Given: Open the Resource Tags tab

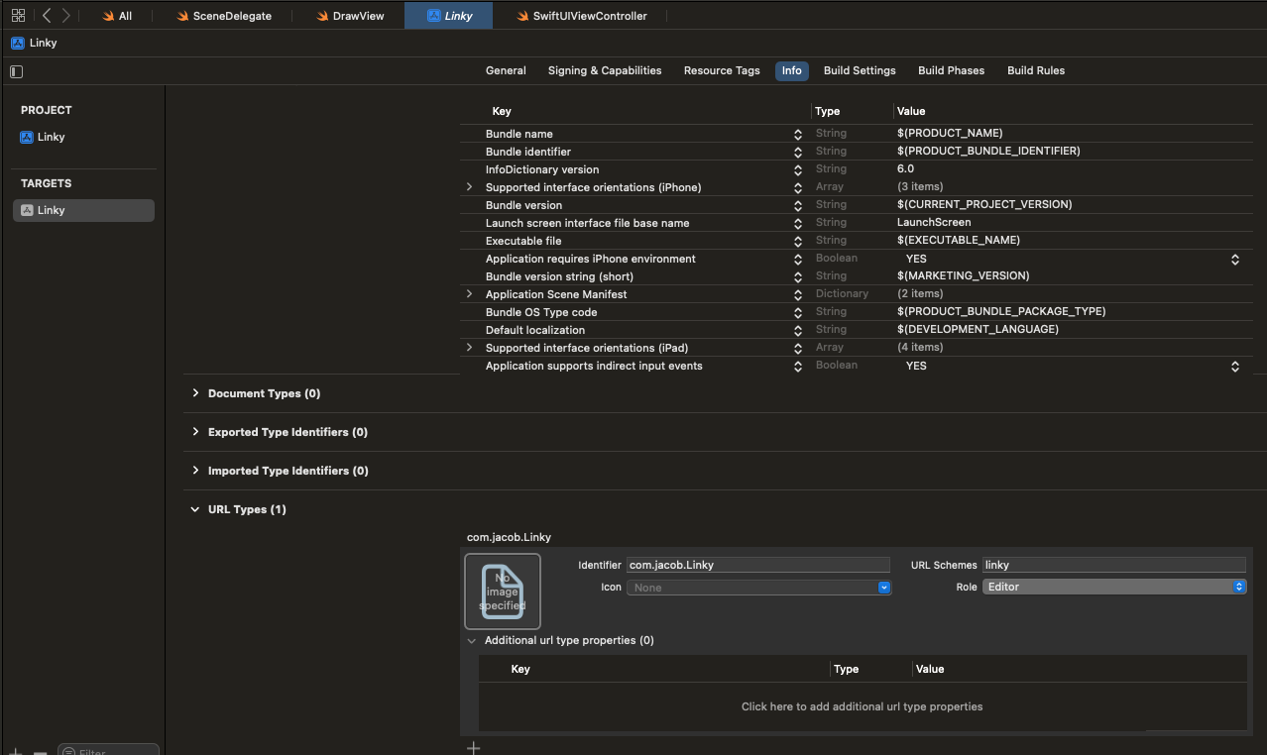Looking at the screenshot, I should pos(722,70).
